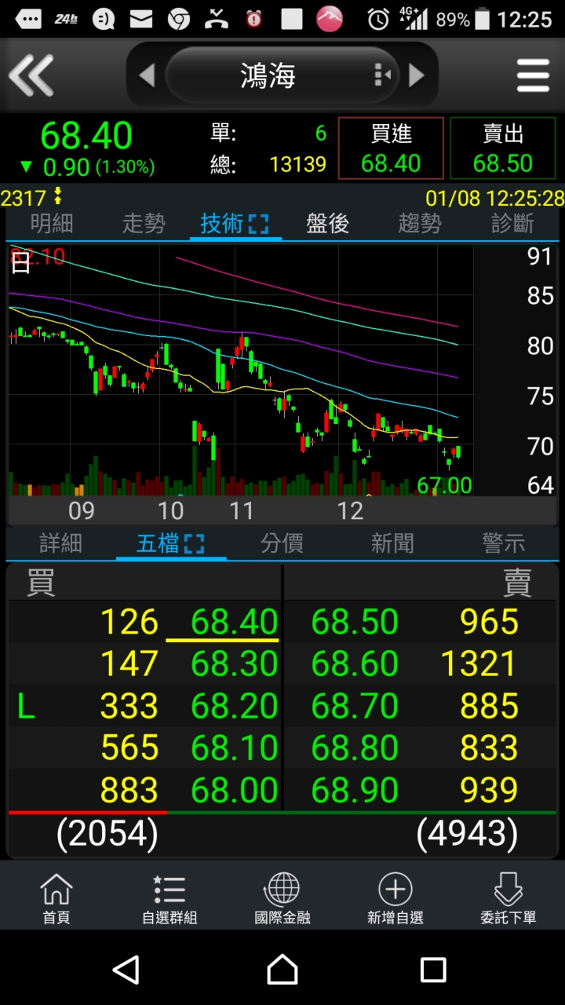Image resolution: width=565 pixels, height=1005 pixels.
Task: Tap the missed call notification icon
Action: coord(216,19)
